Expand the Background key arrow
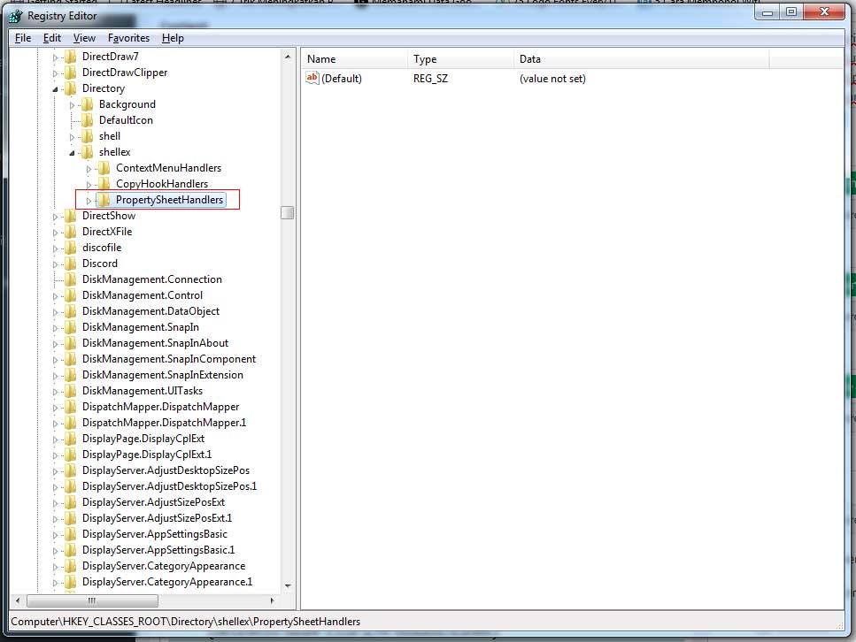The height and width of the screenshot is (642, 856). (73, 105)
